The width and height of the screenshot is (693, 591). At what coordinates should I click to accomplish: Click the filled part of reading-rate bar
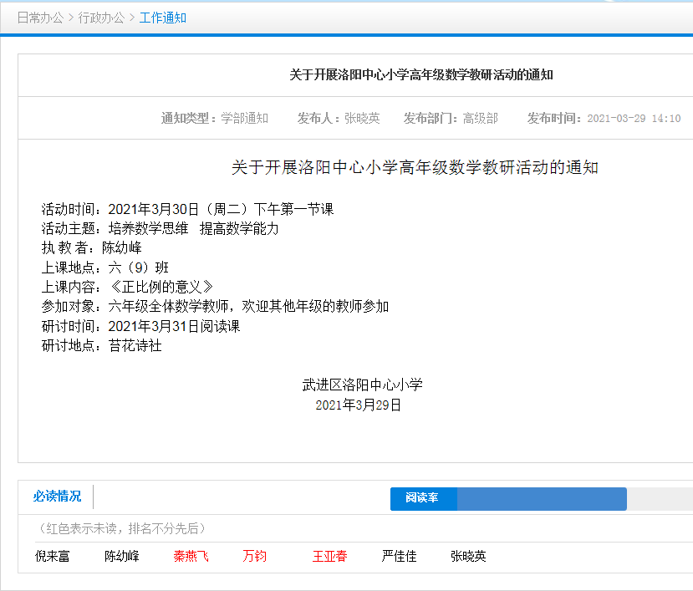click(x=542, y=498)
